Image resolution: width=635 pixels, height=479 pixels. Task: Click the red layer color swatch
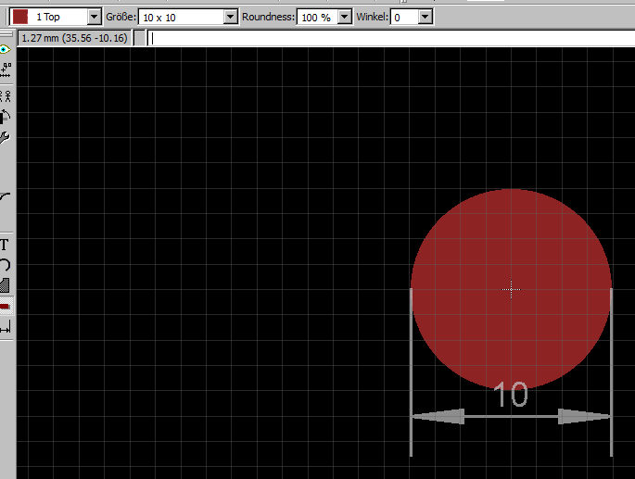click(x=19, y=17)
